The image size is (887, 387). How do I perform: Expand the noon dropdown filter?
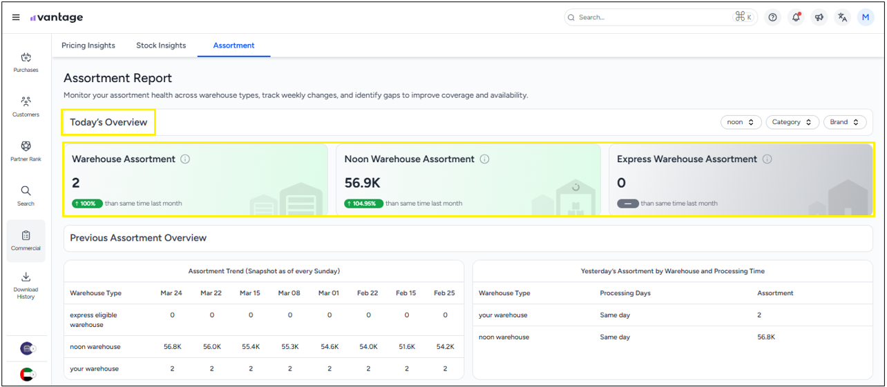(x=741, y=122)
